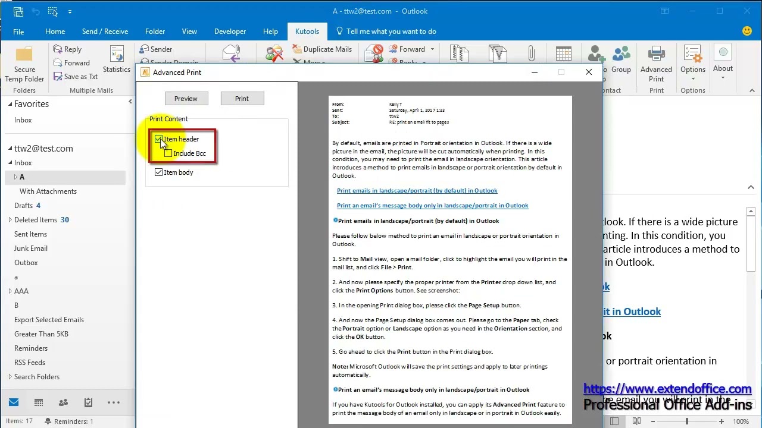Click Forward in the Multiple Mails group

point(71,63)
